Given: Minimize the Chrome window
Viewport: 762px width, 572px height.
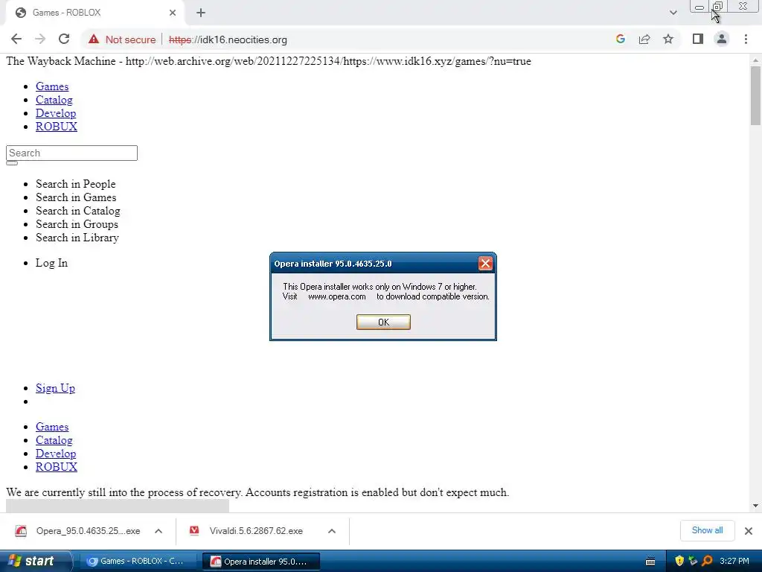Looking at the screenshot, I should (x=699, y=6).
